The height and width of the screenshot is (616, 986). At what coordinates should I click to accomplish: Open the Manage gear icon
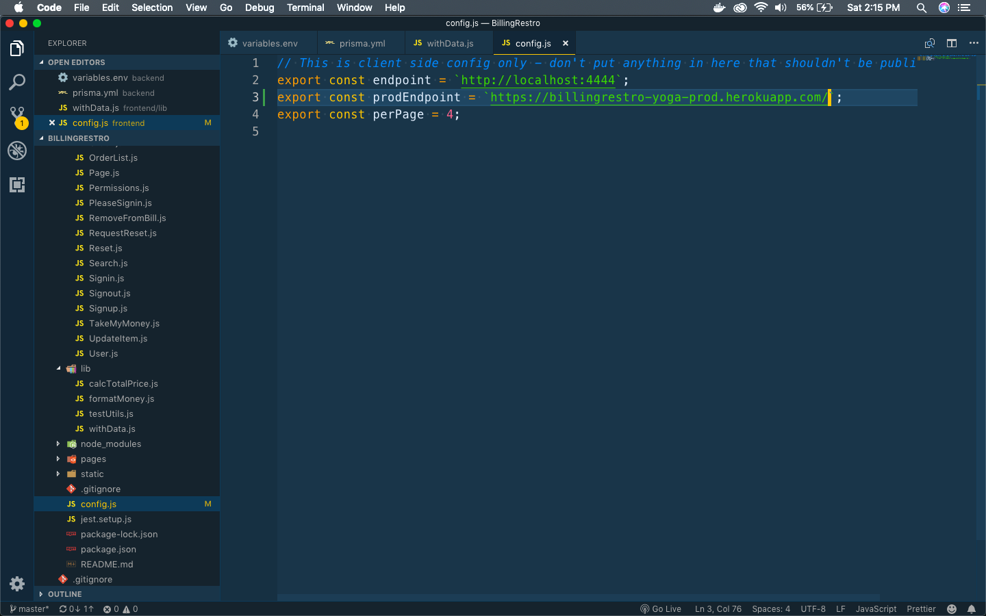click(17, 584)
